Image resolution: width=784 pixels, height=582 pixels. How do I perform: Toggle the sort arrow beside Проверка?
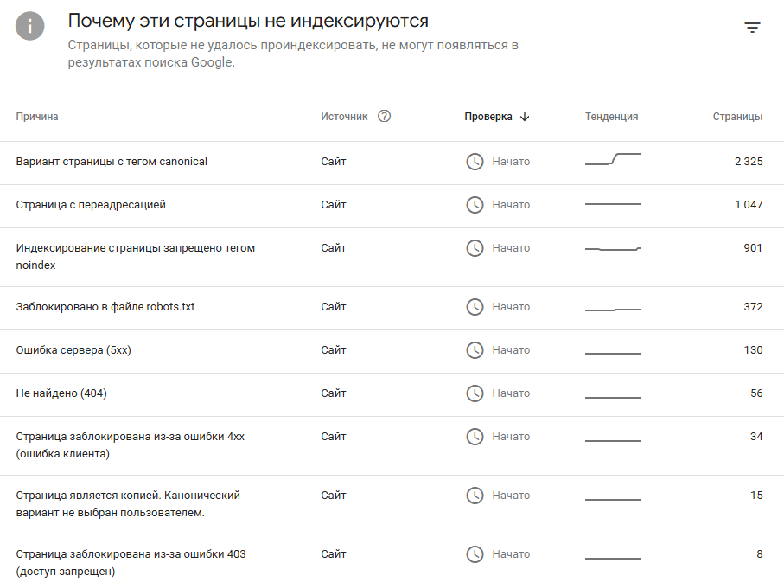[x=525, y=117]
